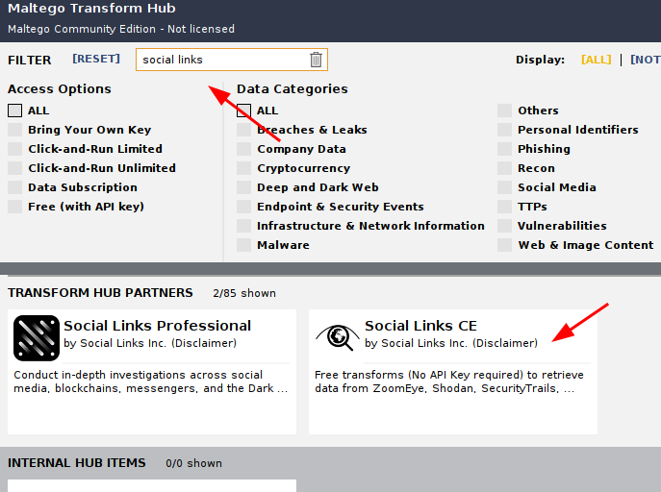Enable the Personal Identifiers filter

click(x=504, y=130)
